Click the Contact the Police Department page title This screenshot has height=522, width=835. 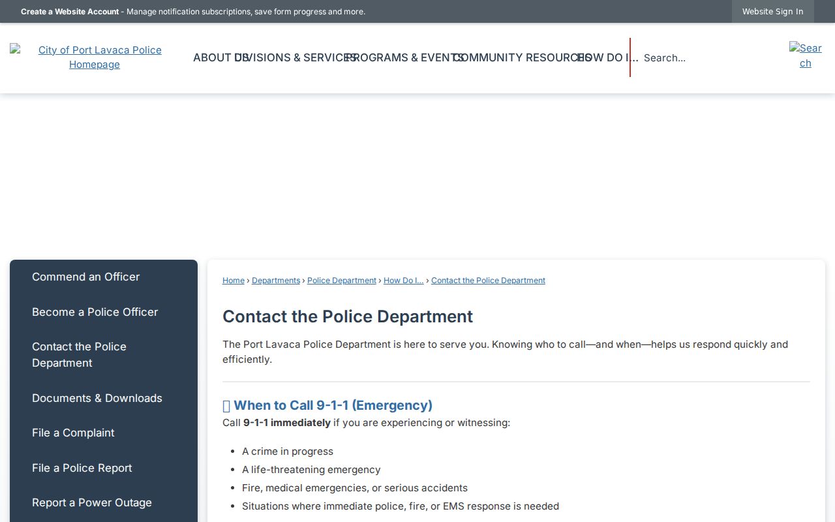tap(348, 316)
